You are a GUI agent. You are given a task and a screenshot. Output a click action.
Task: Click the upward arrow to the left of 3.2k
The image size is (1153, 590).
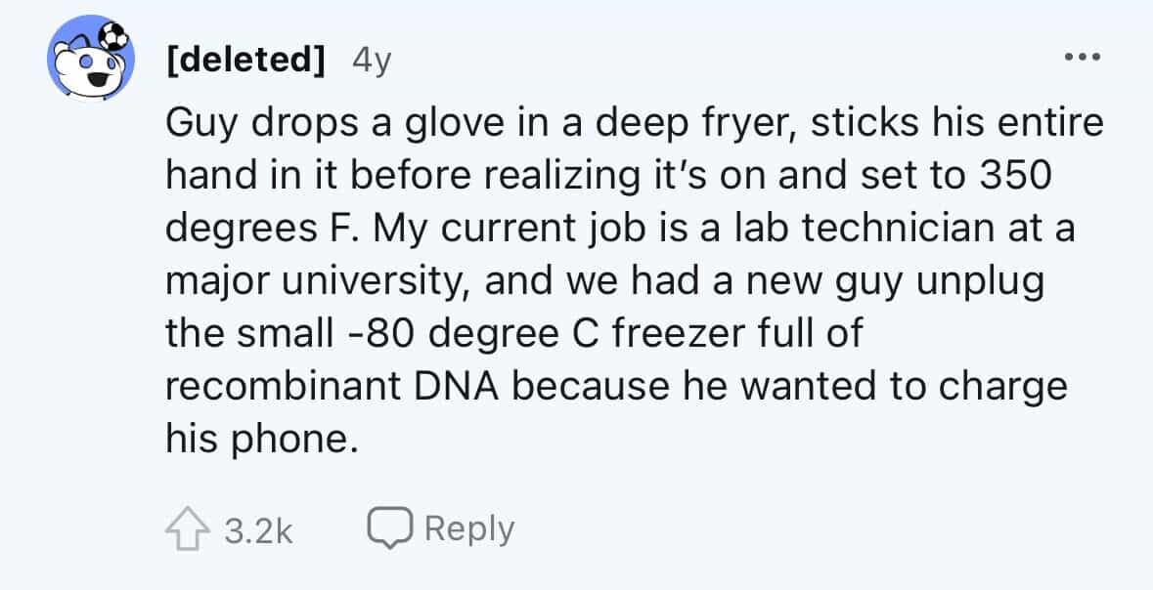189,527
